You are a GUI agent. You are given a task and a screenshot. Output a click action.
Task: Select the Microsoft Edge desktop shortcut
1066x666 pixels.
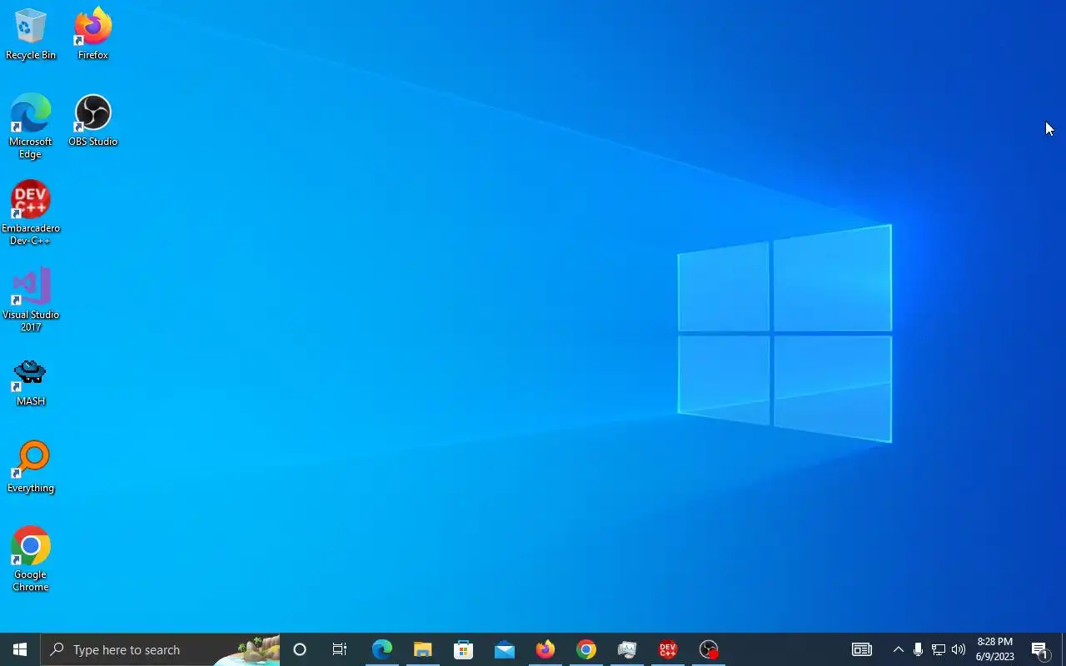(x=31, y=127)
